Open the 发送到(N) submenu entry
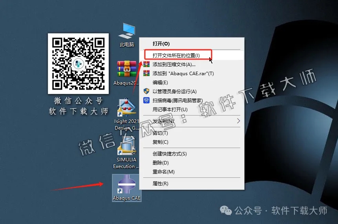 [x=192, y=121]
